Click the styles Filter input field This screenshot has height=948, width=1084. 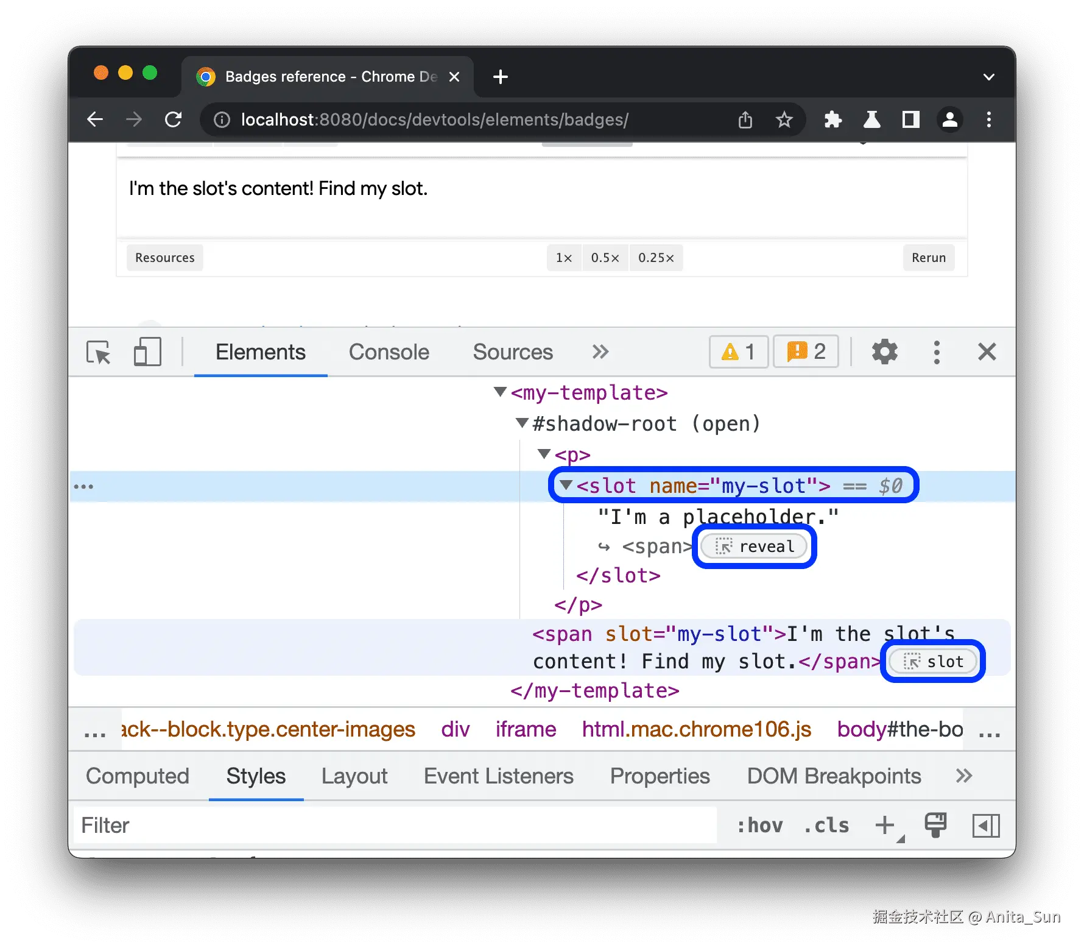396,826
